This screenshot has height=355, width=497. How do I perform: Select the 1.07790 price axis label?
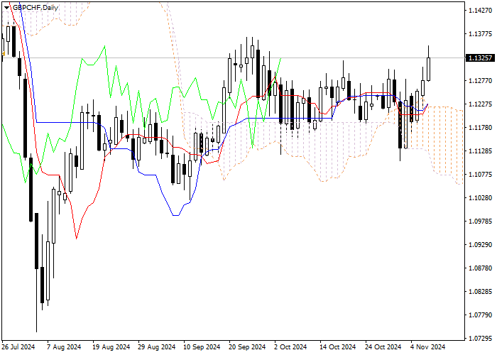pos(480,315)
